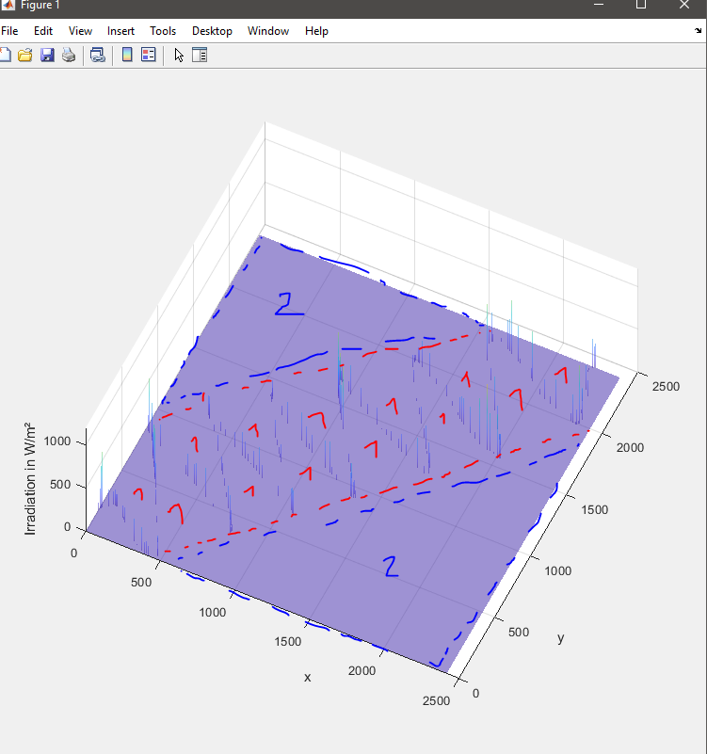Open the Edit menu
707x754 pixels.
43,31
